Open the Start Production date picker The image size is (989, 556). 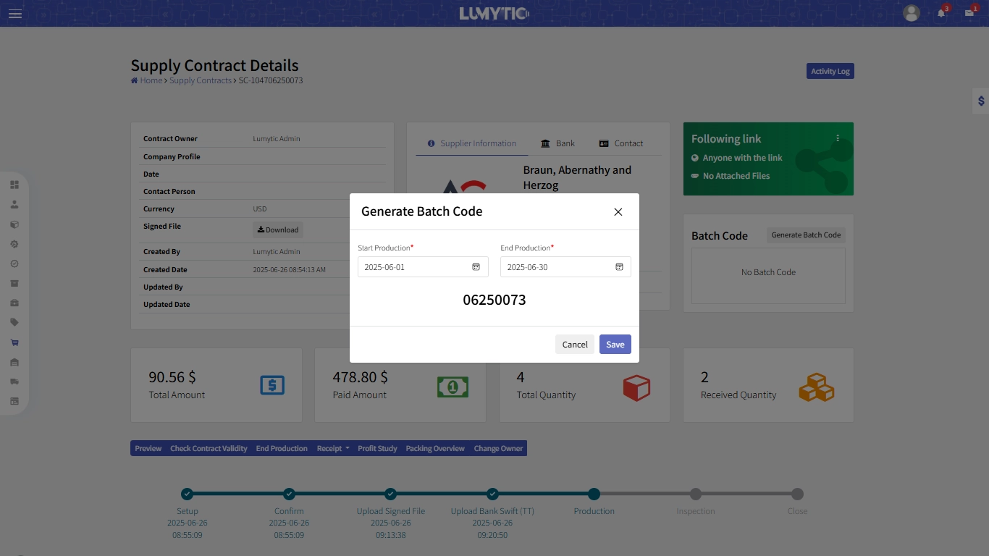click(x=476, y=266)
